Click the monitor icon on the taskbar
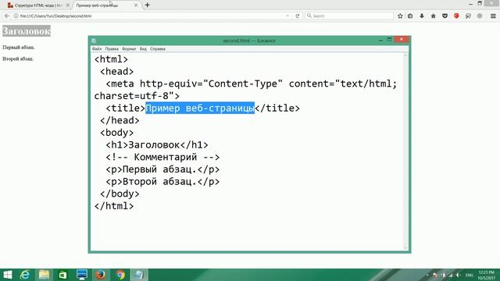Image resolution: width=500 pixels, height=281 pixels. tap(82, 275)
